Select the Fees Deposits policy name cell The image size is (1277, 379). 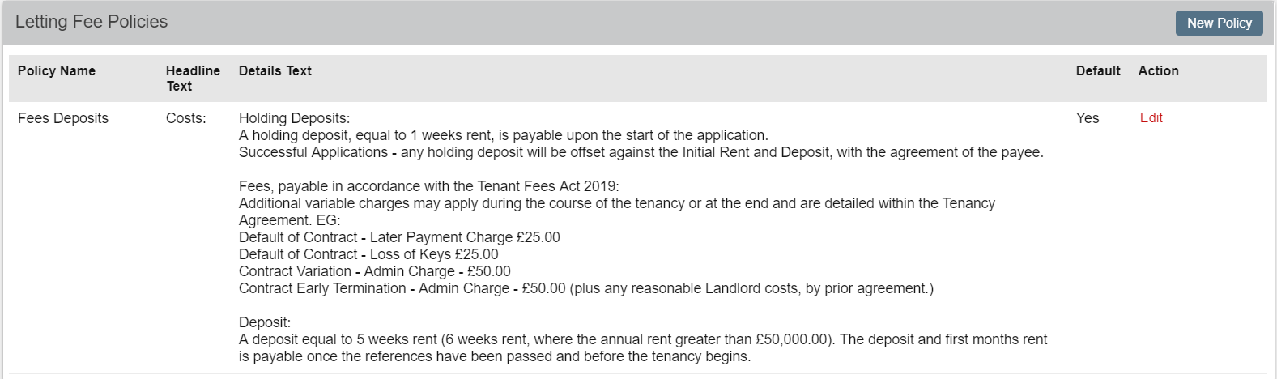coord(63,118)
